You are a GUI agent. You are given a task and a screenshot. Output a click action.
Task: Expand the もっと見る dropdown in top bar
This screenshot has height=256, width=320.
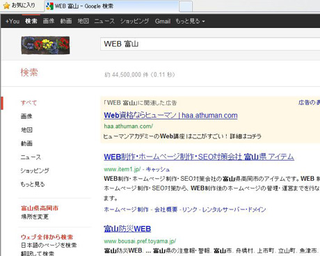click(190, 21)
